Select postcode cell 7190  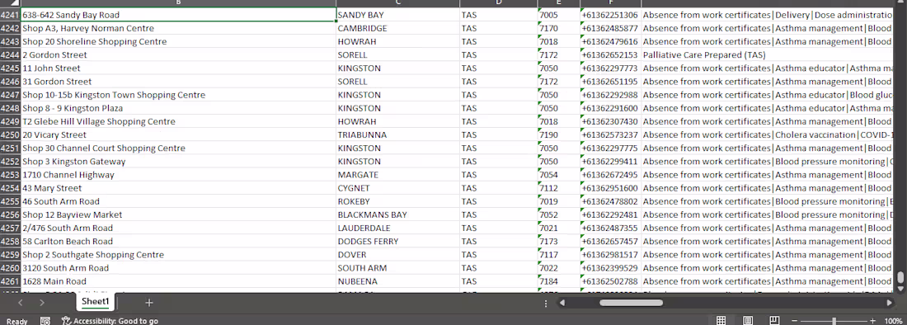[559, 134]
